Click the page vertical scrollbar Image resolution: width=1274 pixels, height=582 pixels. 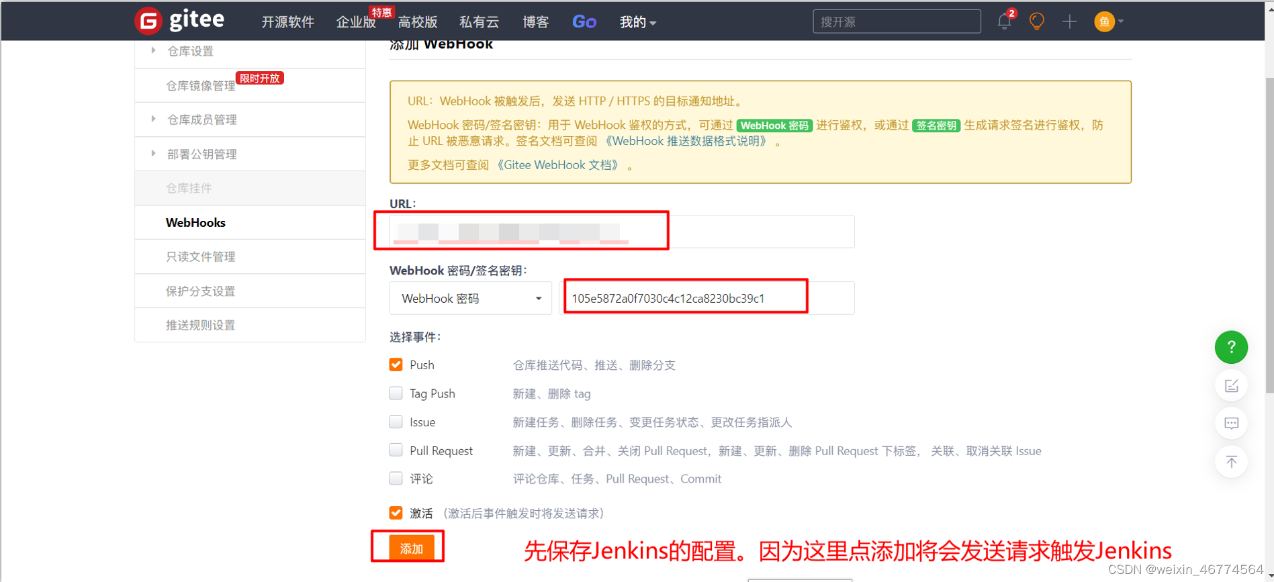tap(1269, 235)
